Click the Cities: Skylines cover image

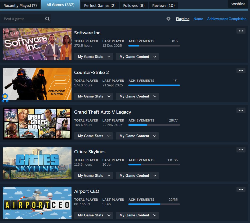click(37, 163)
